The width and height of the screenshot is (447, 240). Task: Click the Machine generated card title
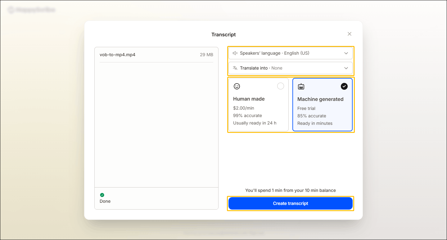[x=320, y=99]
